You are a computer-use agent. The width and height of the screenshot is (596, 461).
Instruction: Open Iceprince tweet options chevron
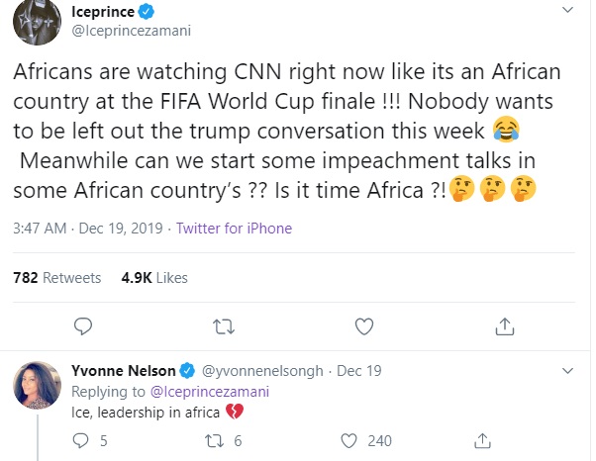(x=567, y=12)
